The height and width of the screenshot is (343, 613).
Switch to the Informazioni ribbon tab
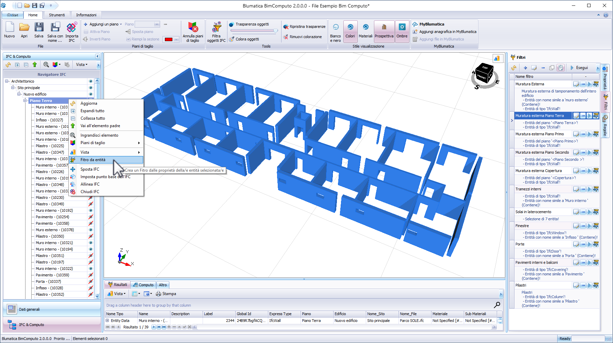tap(86, 15)
